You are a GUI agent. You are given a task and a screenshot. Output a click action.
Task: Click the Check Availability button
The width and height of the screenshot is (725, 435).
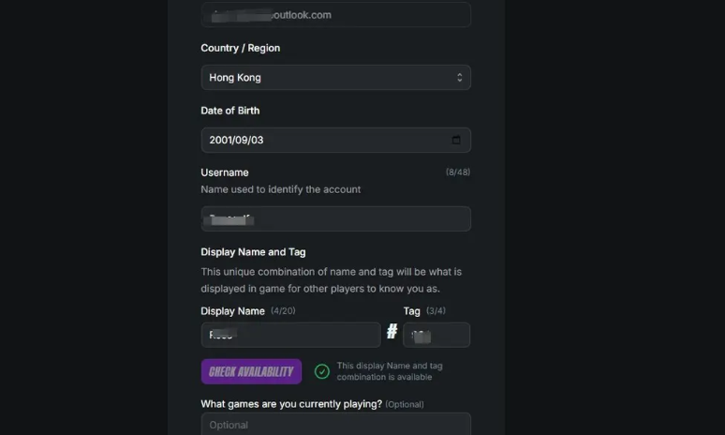(x=251, y=371)
